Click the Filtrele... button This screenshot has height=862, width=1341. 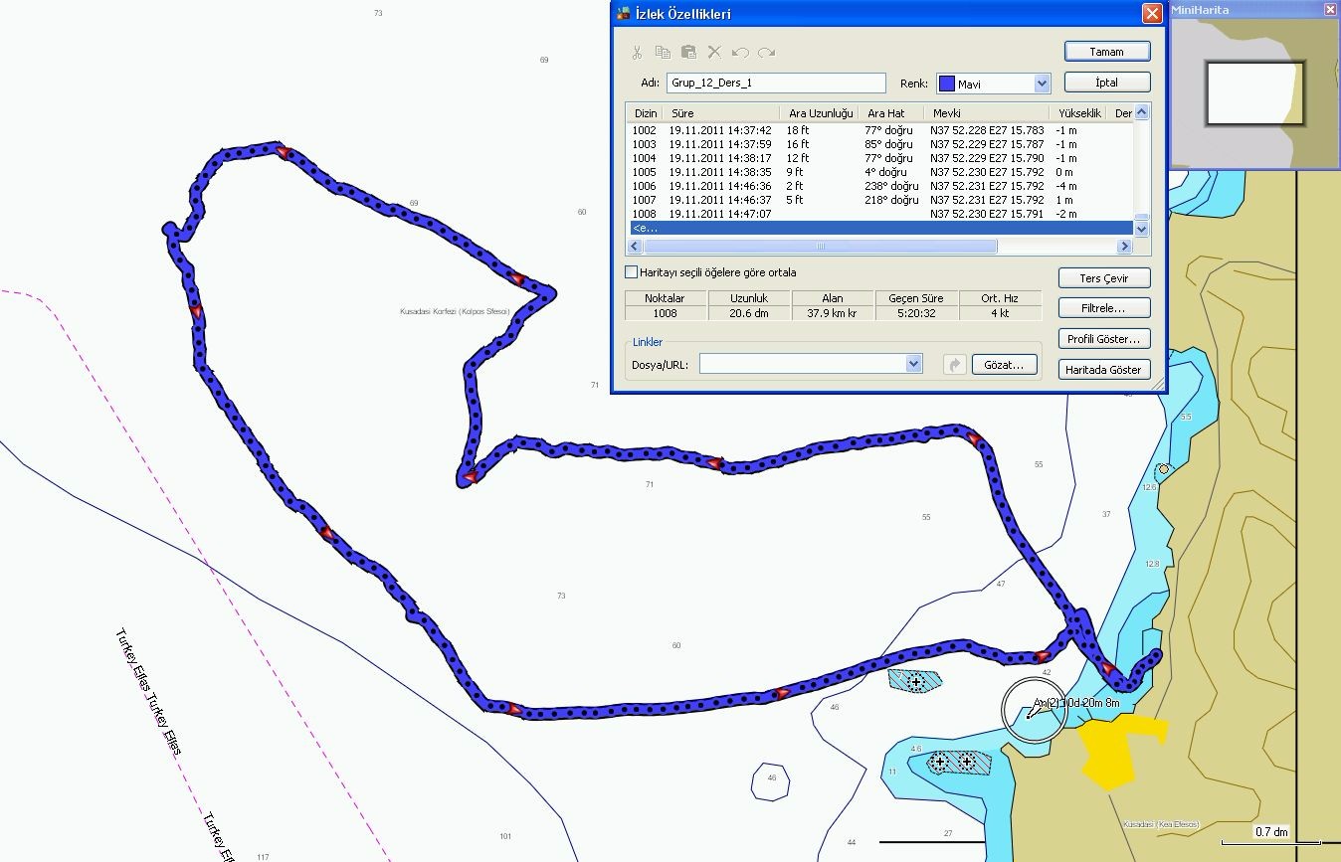(1104, 308)
